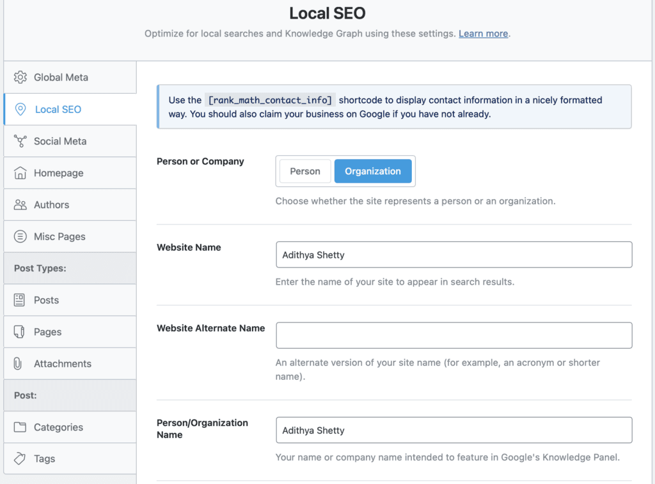Open the Attachments settings tab
655x484 pixels.
70,363
